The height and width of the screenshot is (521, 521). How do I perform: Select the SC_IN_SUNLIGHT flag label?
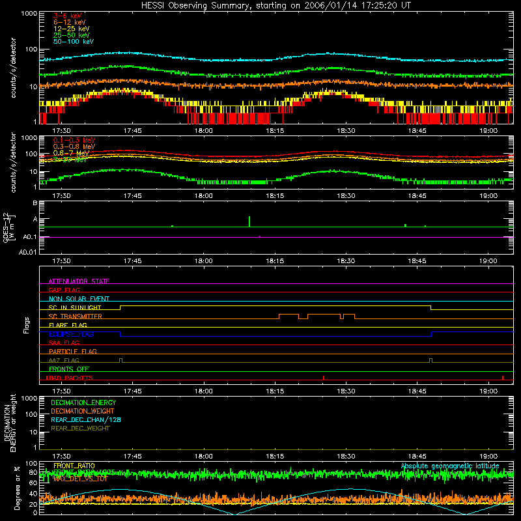75,307
